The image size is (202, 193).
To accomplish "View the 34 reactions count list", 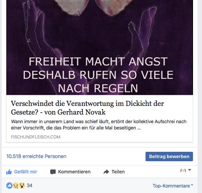I will pyautogui.click(x=29, y=186).
